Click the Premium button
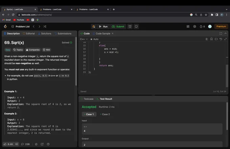 pos(221,27)
